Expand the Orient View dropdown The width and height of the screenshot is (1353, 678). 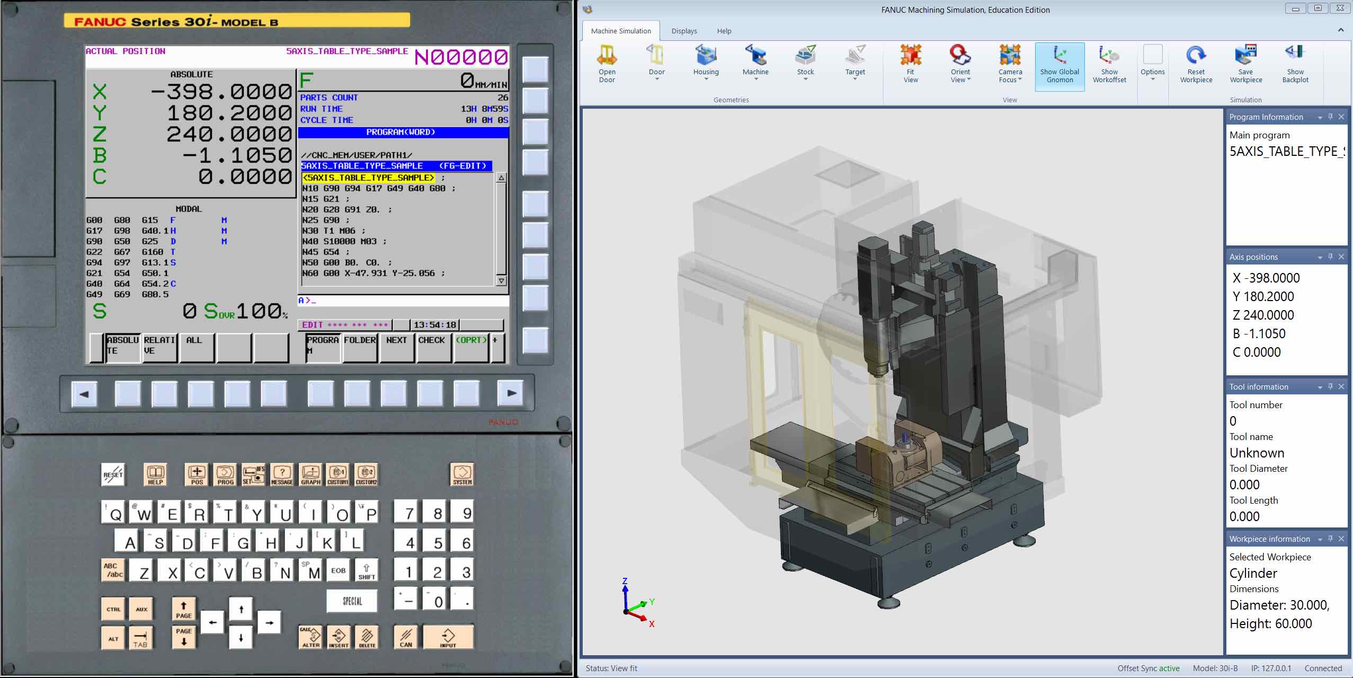point(969,78)
